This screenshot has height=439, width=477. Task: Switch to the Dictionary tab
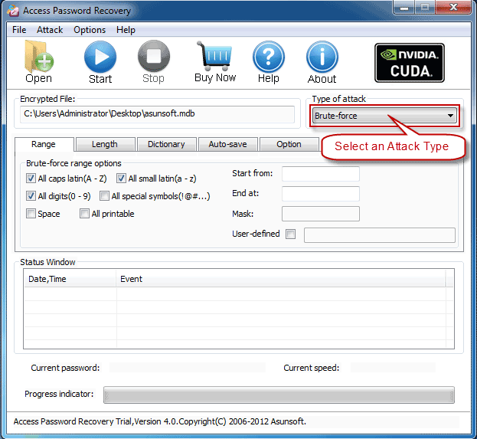coord(166,144)
